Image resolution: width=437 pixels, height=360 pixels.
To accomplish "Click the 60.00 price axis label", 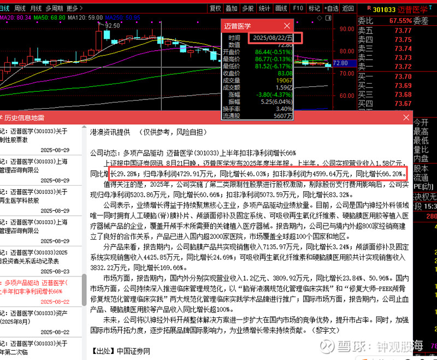I will point(347,96).
